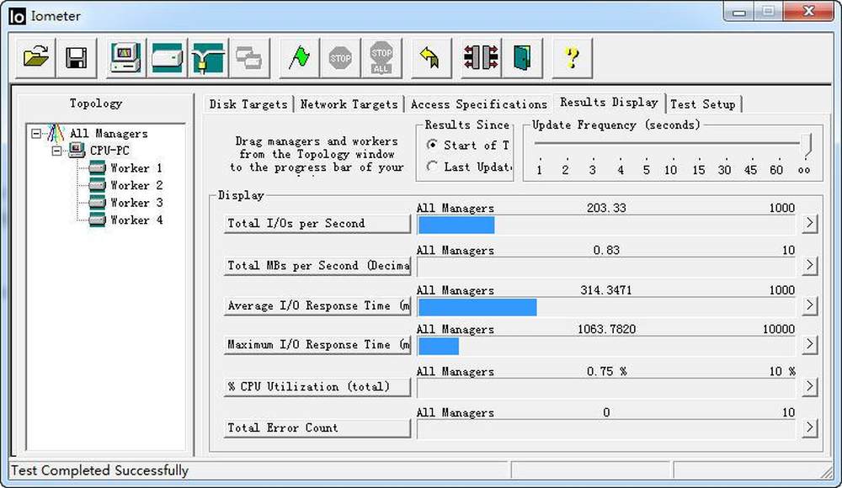Image resolution: width=842 pixels, height=488 pixels.
Task: Disconnect the selected worker or manager
Action: click(x=481, y=57)
